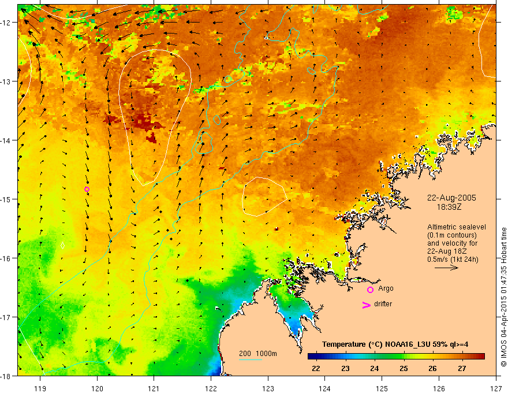Screen dimensions: 508x393
Task: Click the longitude axis label 123
Action: (268, 388)
